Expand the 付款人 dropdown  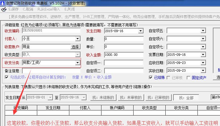point(78,39)
